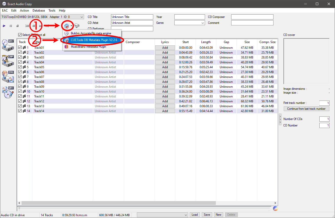
Task: Skip to previous track button
Action: tap(27, 26)
